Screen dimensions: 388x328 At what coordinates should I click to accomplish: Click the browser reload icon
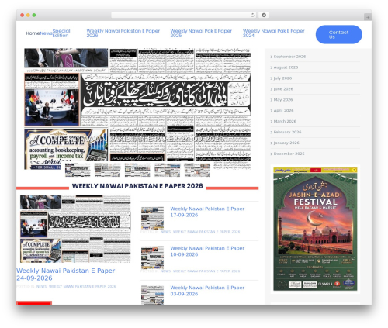[x=252, y=16]
